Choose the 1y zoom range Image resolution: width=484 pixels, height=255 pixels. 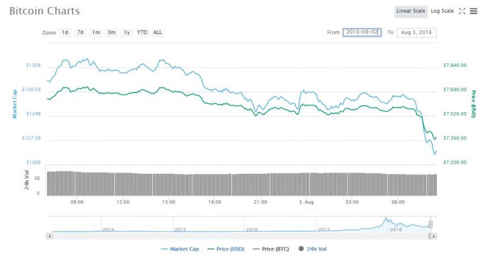point(127,32)
